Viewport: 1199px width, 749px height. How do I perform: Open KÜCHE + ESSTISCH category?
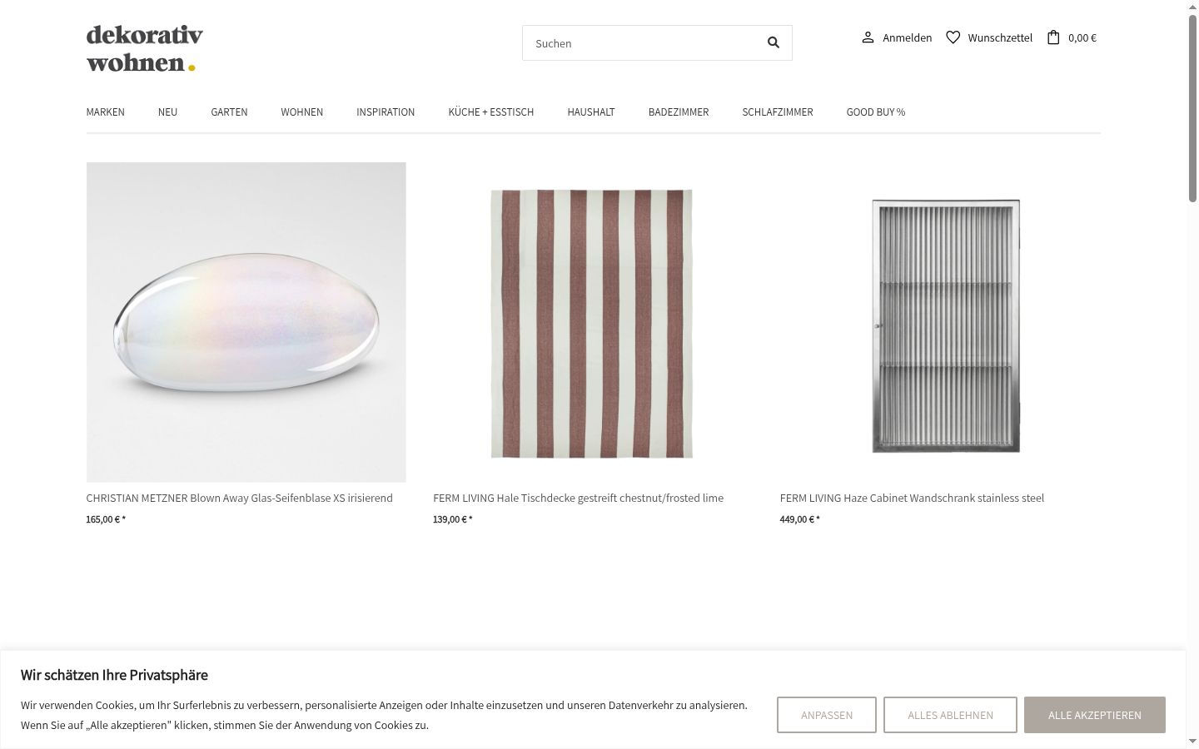pos(491,112)
